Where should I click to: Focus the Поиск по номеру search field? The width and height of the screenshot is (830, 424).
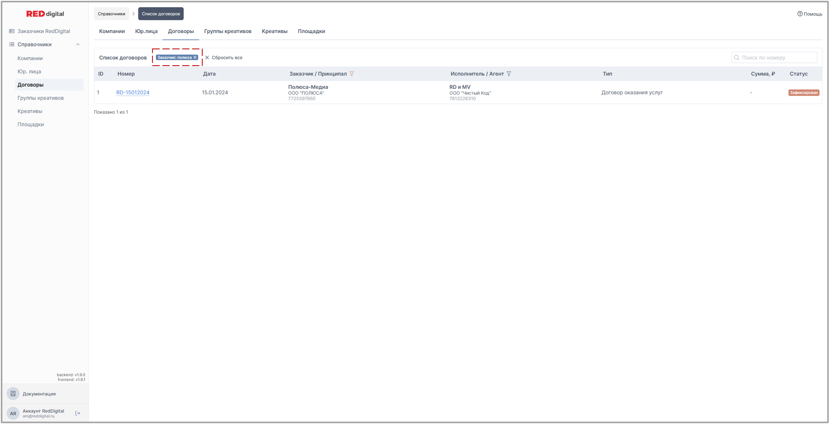click(x=774, y=58)
